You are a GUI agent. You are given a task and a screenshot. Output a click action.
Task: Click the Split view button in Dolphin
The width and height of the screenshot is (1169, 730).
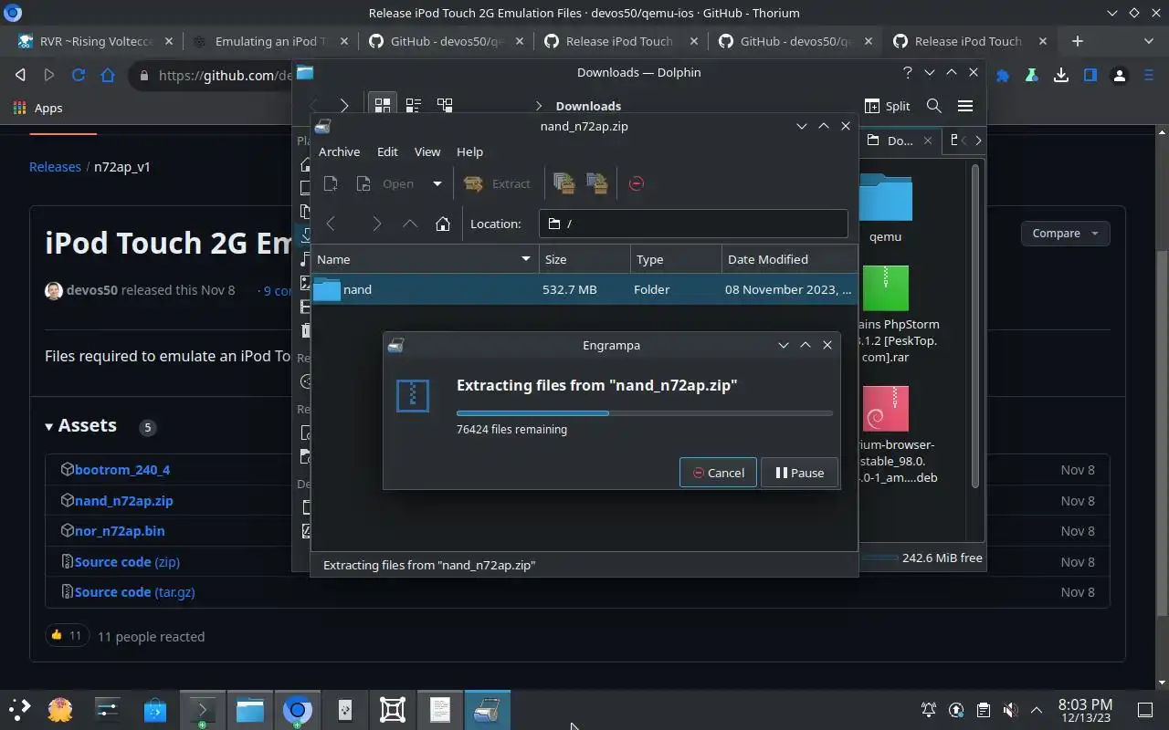887,106
